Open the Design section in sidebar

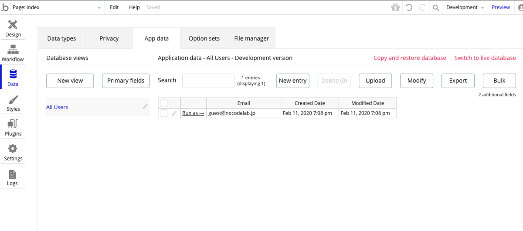pyautogui.click(x=13, y=28)
